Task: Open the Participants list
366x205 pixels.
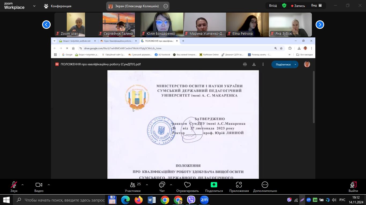Action: pyautogui.click(x=132, y=187)
